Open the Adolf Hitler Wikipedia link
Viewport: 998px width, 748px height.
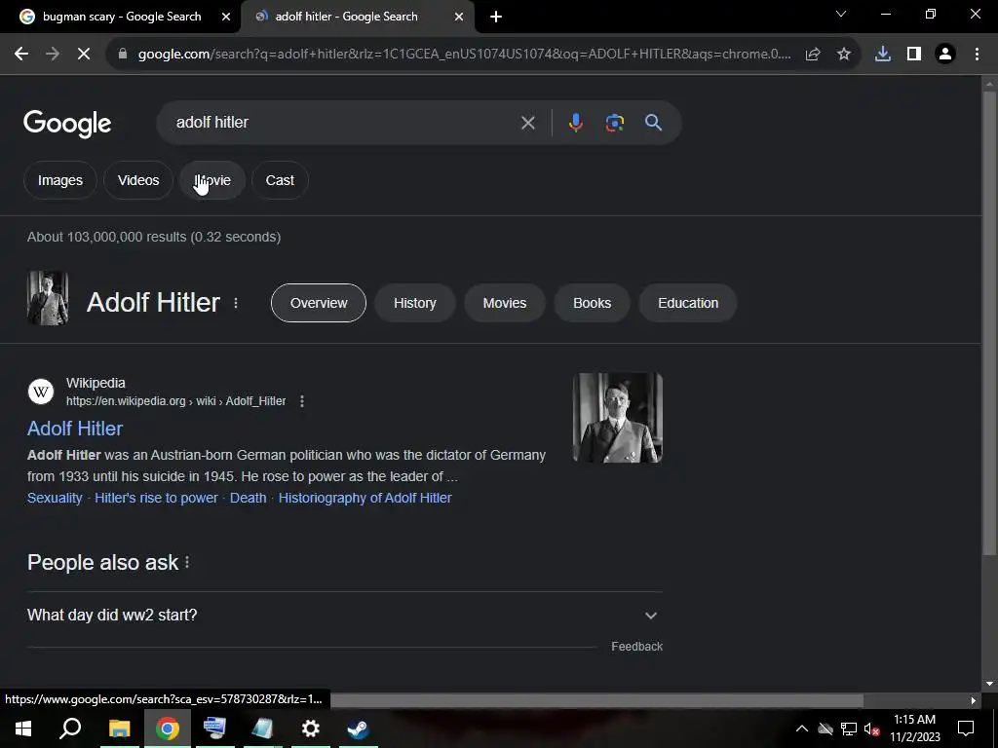coord(75,429)
